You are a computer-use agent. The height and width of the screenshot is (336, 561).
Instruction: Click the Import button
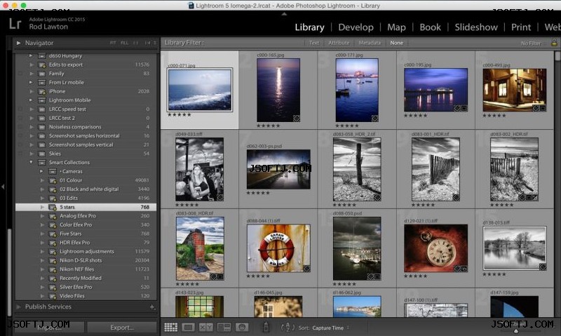pos(49,328)
